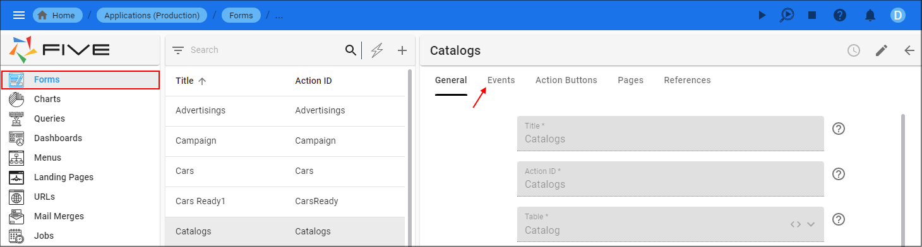Open help for Title field

[x=839, y=129]
